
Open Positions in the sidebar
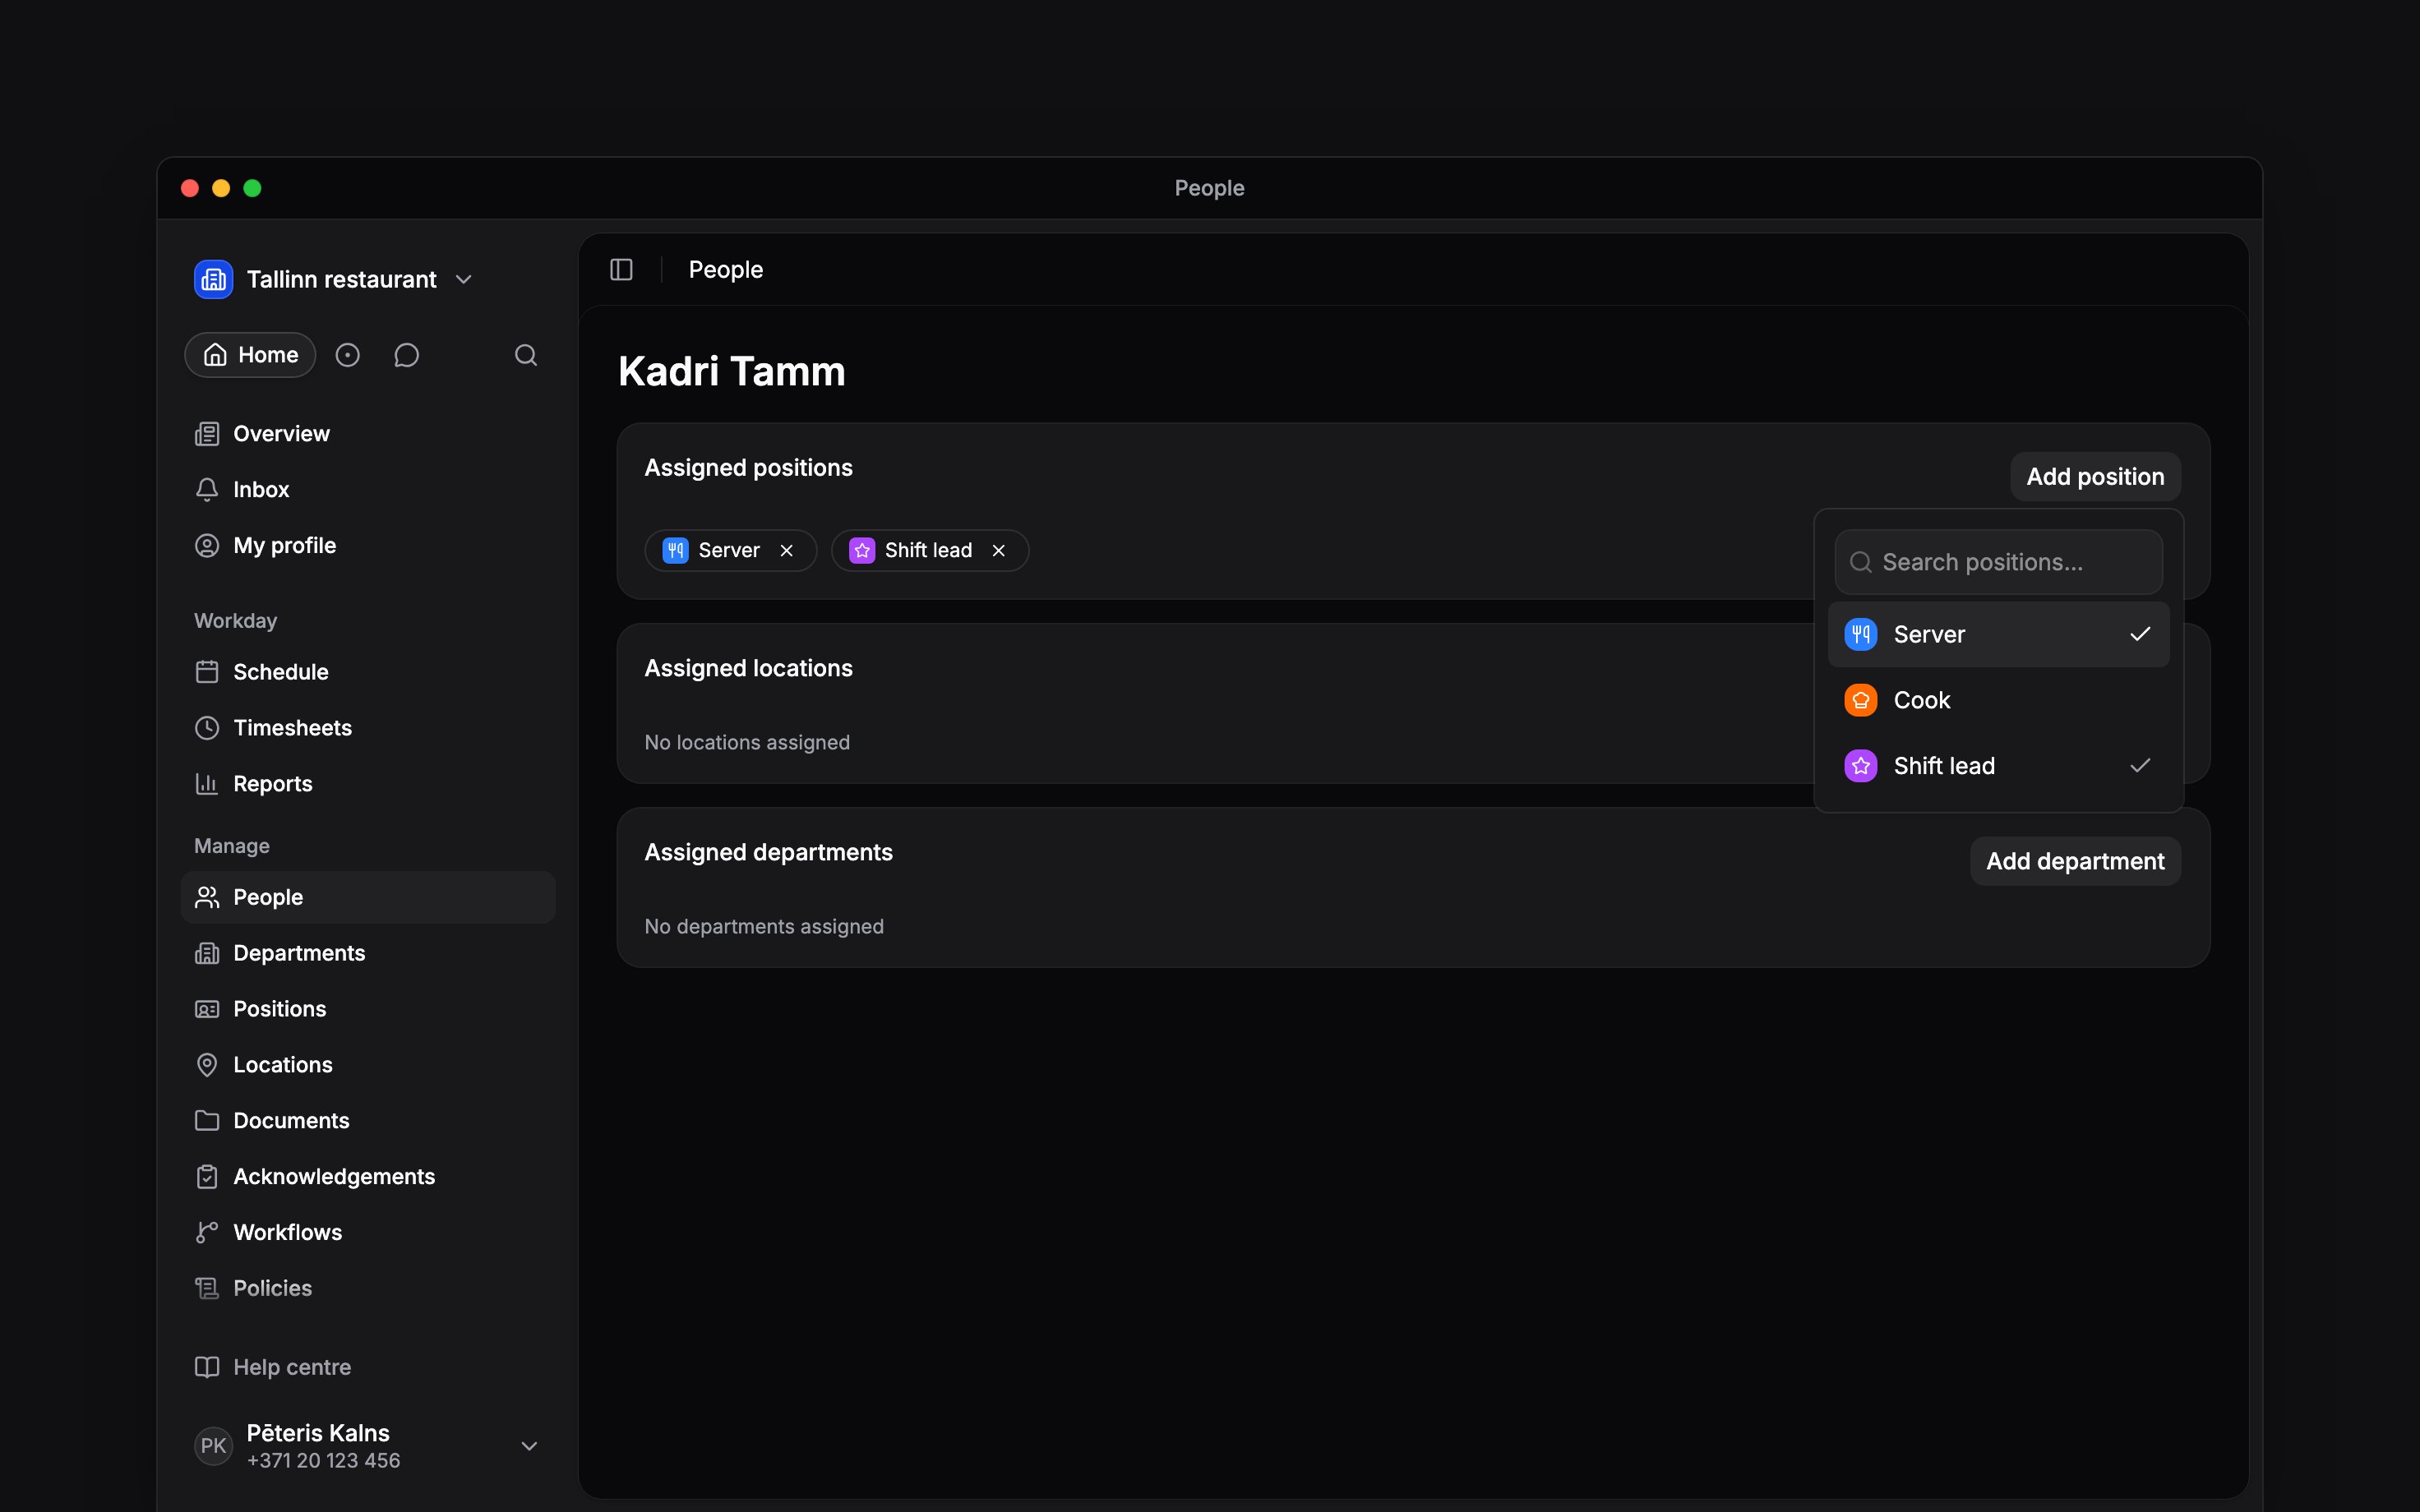coord(367,1009)
